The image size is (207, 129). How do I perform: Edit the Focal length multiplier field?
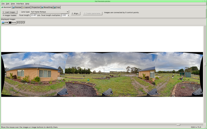tap(64, 15)
